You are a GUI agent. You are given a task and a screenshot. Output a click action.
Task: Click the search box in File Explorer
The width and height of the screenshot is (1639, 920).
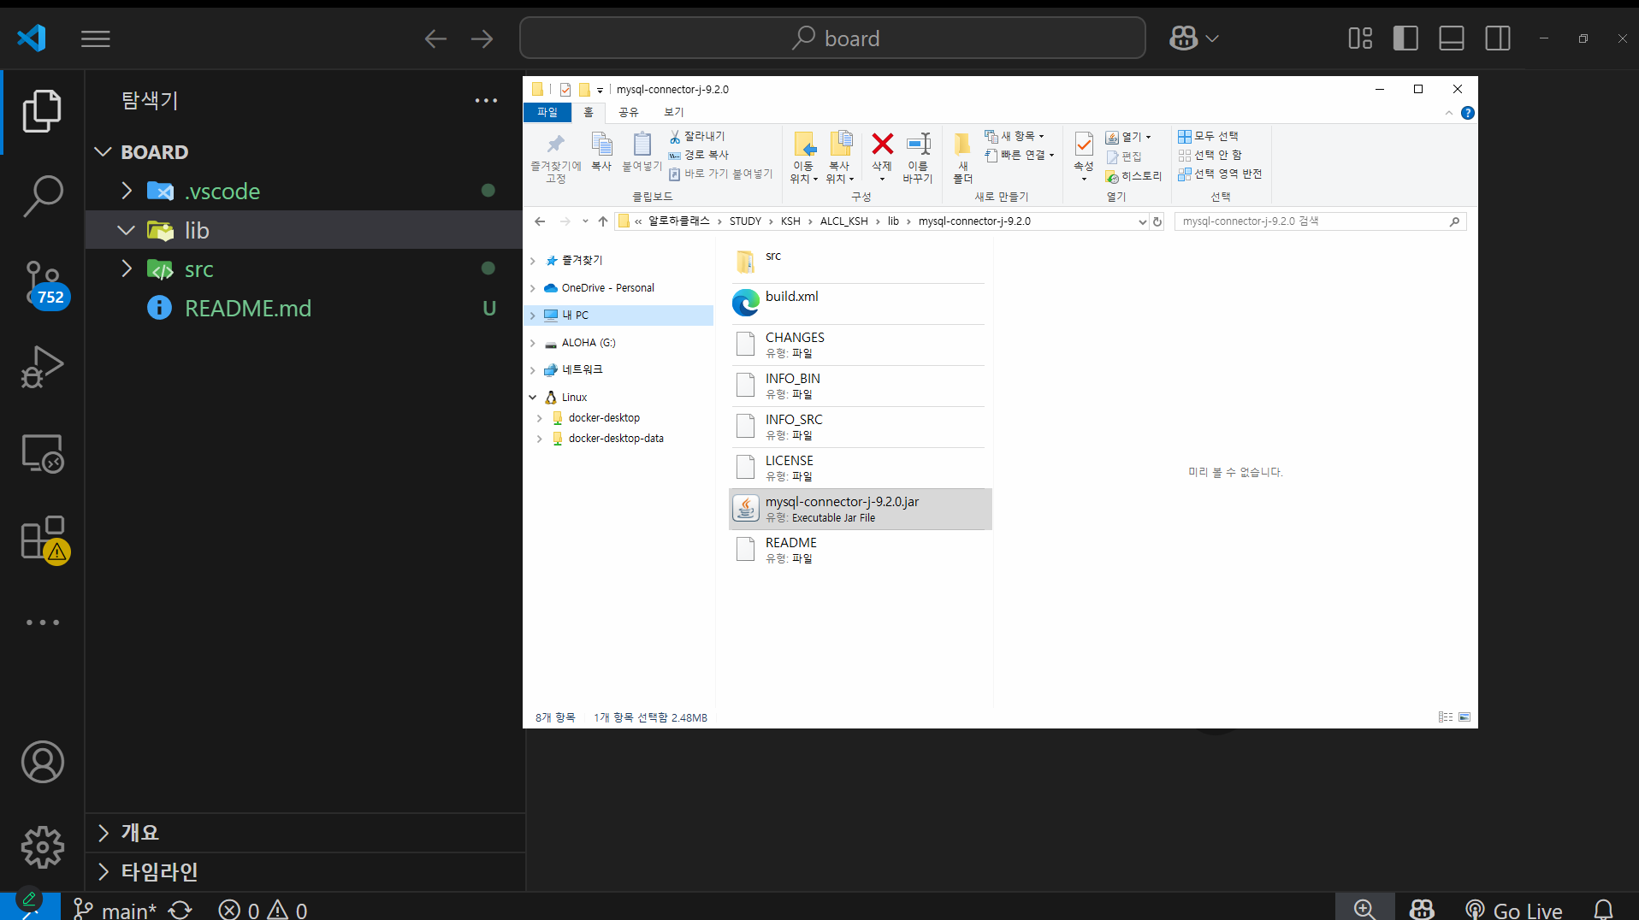(1320, 221)
